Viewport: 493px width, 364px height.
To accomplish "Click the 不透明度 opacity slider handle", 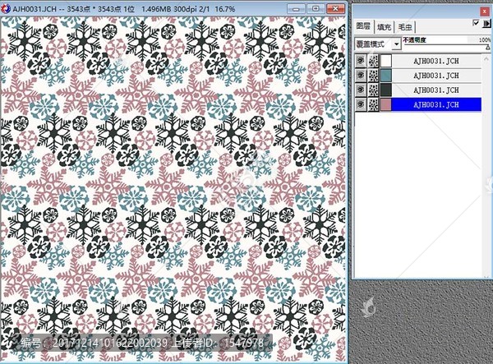I will pyautogui.click(x=487, y=47).
